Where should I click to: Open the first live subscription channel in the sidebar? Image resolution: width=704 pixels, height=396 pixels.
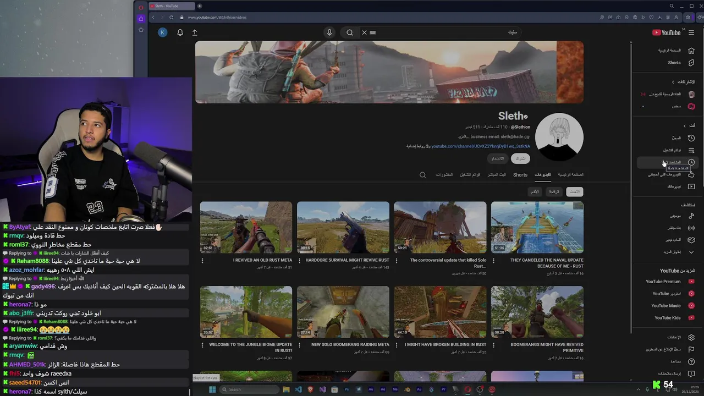(668, 94)
